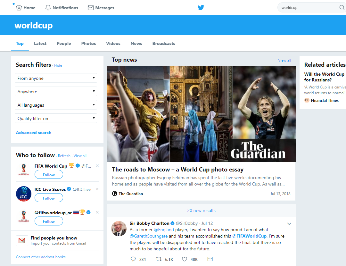Click Sir Bobby Charlton's profile photo
This screenshot has width=346, height=266.
119,229
